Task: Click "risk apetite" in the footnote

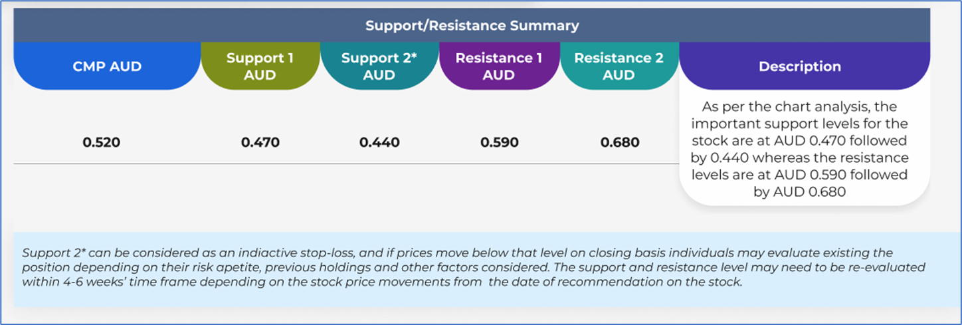Action: coord(209,267)
